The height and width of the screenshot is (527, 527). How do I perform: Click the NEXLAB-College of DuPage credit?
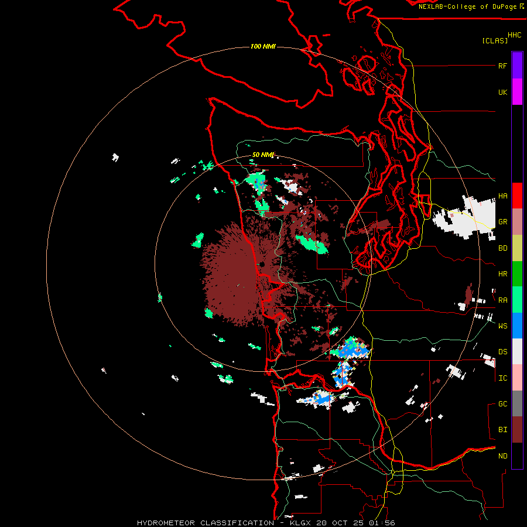tap(467, 6)
